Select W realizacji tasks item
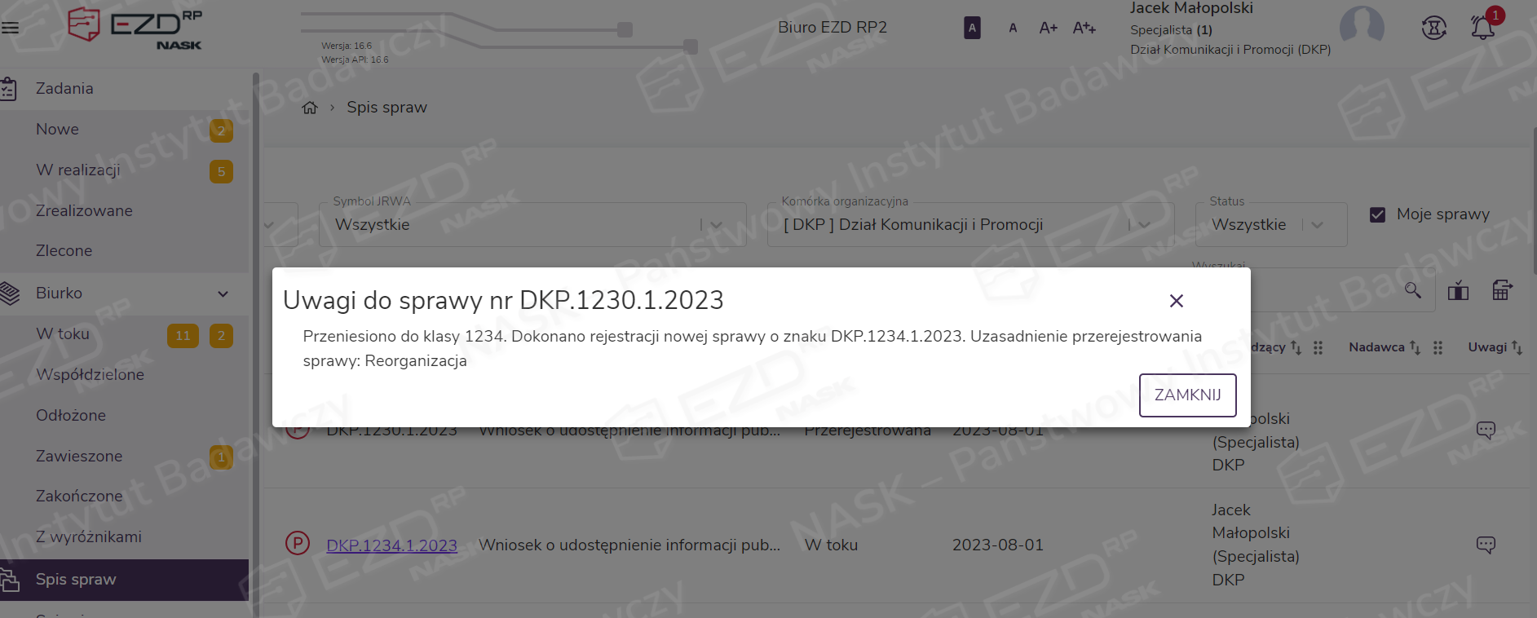The width and height of the screenshot is (1537, 618). (x=78, y=170)
